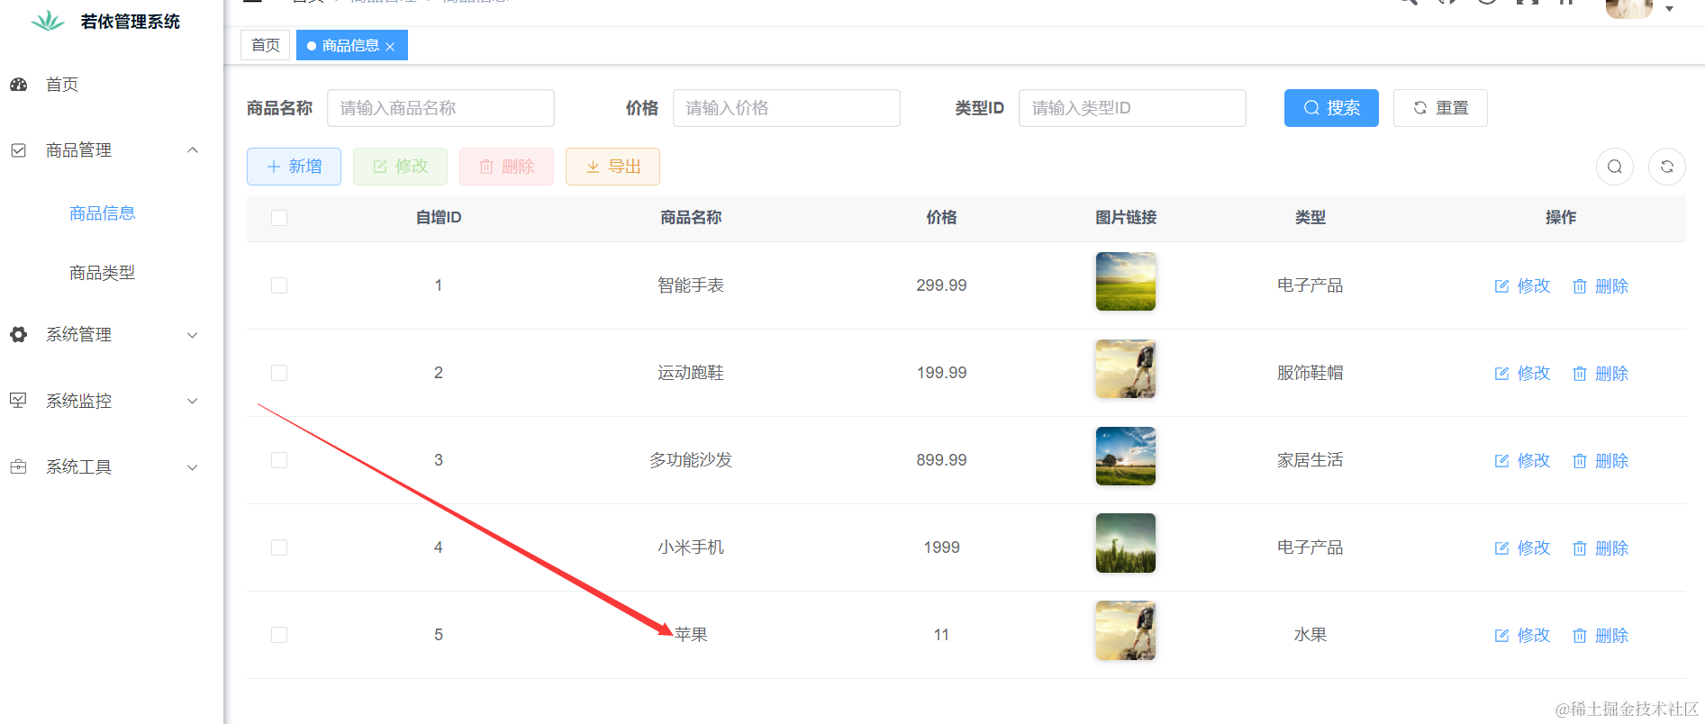Collapse the 商品管理 menu chevron
This screenshot has width=1705, height=724.
point(192,150)
